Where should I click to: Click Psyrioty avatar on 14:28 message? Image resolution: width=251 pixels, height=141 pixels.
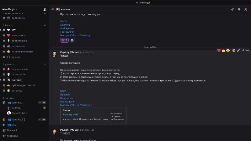tap(54, 131)
